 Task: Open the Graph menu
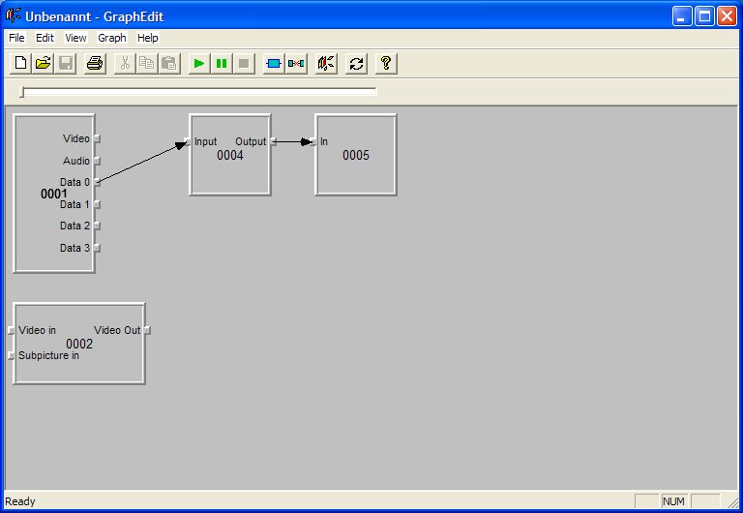point(112,38)
